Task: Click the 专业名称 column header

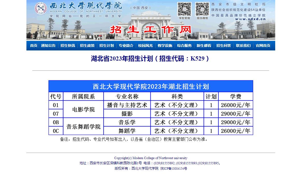Action: 127,96
